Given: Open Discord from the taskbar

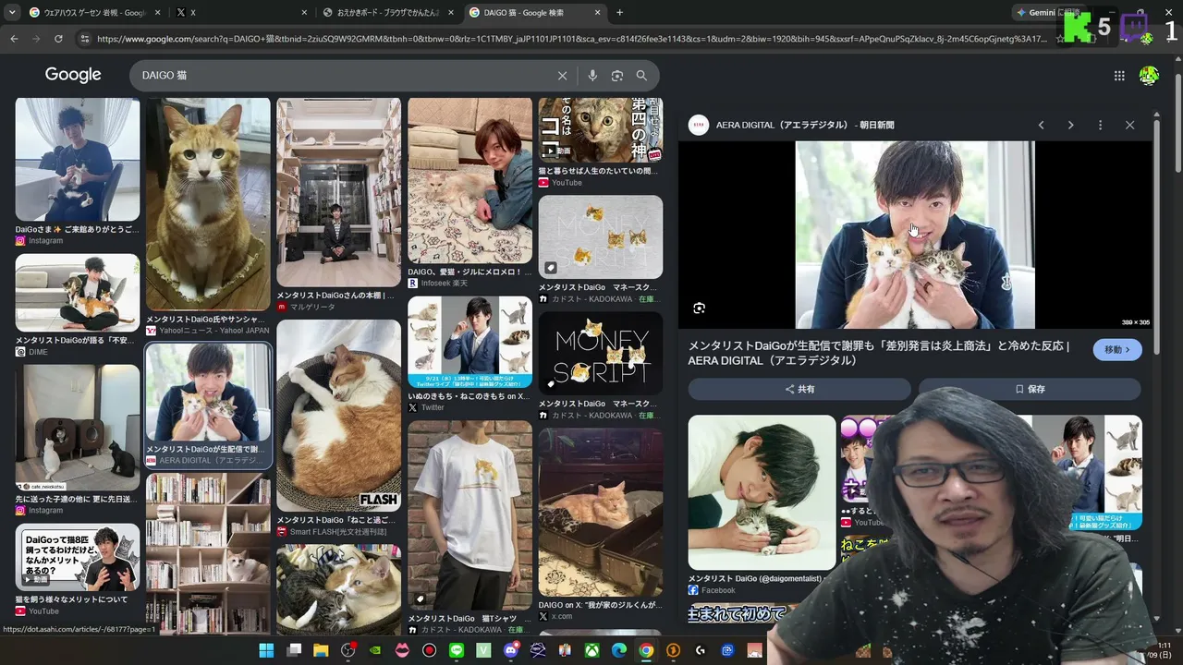Looking at the screenshot, I should click(511, 650).
